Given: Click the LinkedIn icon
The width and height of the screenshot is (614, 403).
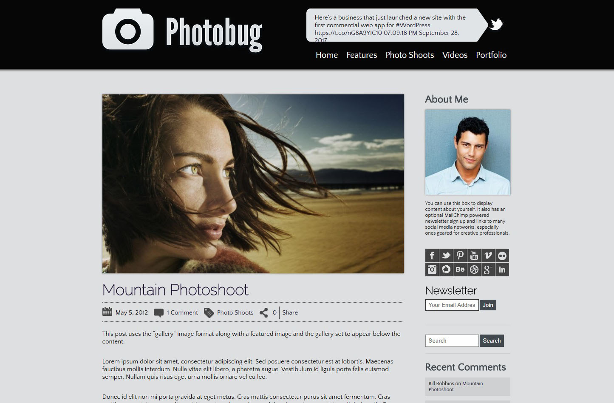Looking at the screenshot, I should pos(502,270).
